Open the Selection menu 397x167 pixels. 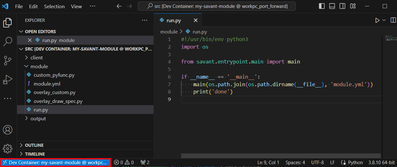point(54,6)
